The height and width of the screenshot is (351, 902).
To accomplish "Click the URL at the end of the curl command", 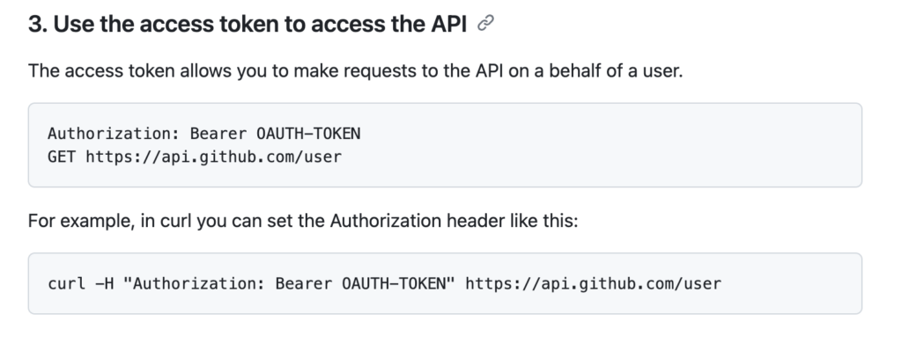I will [593, 283].
